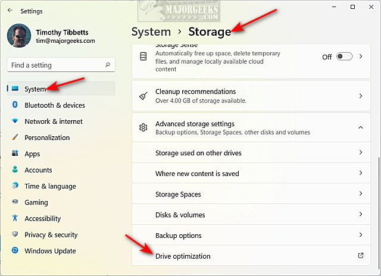This screenshot has height=276, width=381.
Task: Click the search magnifier icon
Action: point(108,65)
